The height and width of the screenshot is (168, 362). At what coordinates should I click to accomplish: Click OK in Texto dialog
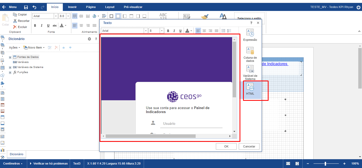click(x=226, y=146)
